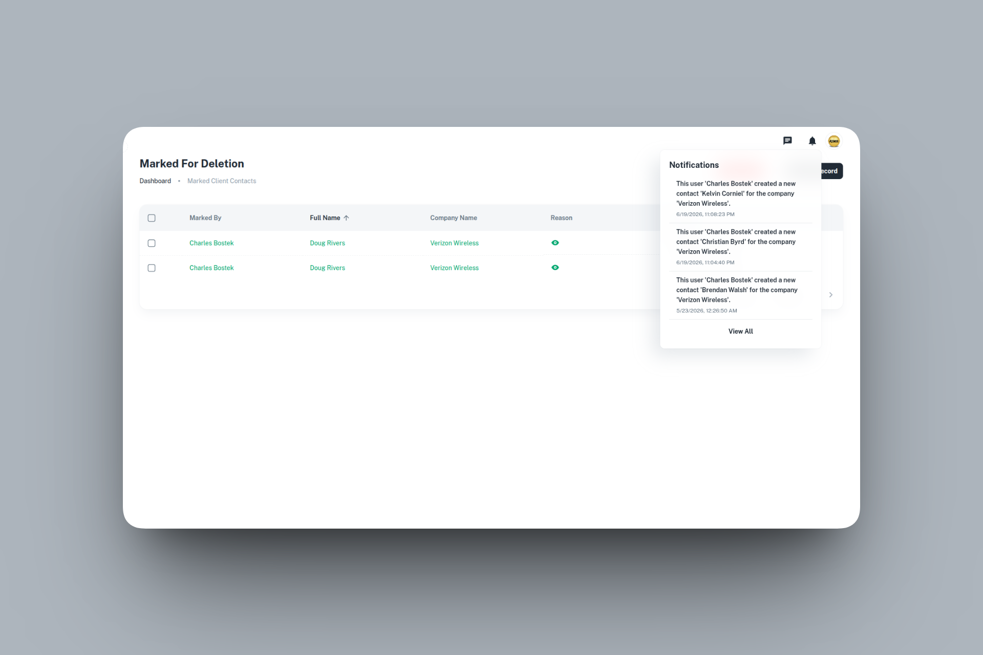Sort by Full Name column arrow

click(x=346, y=218)
